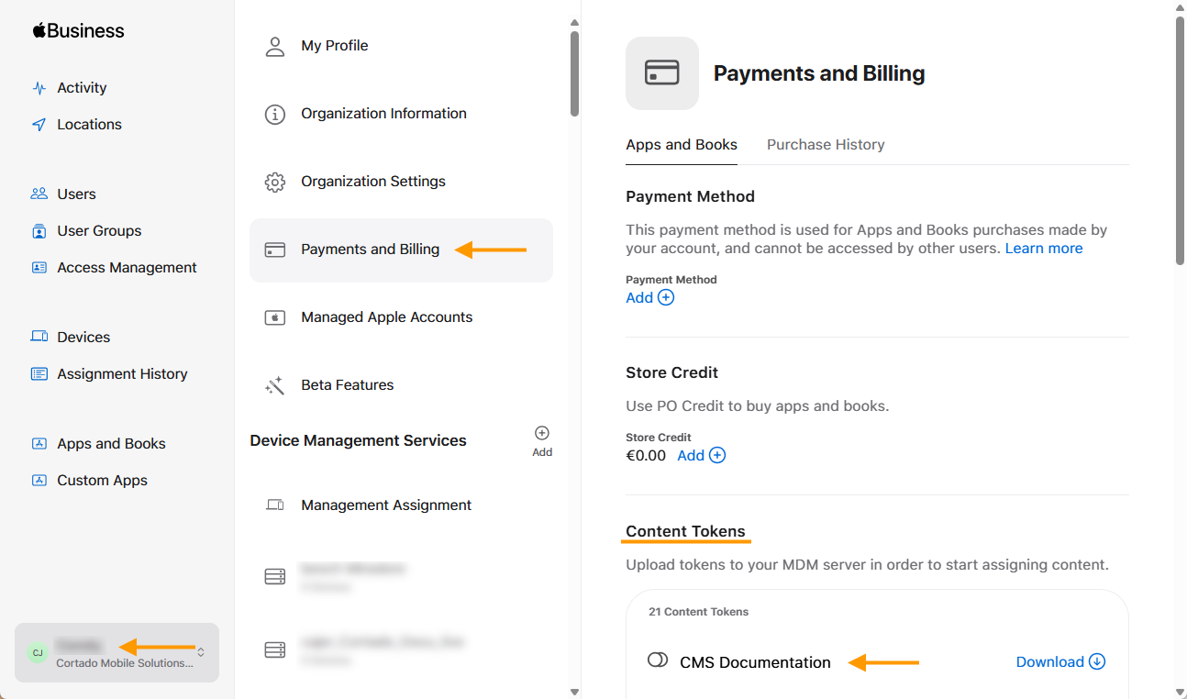Open Activity from the sidebar icon
This screenshot has height=699, width=1187.
click(39, 87)
